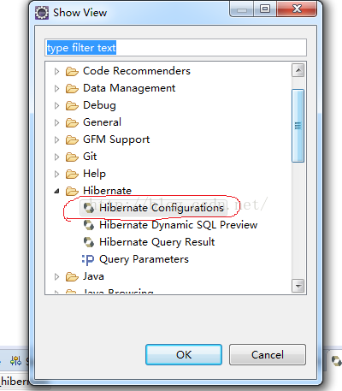The image size is (342, 391).
Task: Click the Git folder icon
Action: (x=72, y=157)
